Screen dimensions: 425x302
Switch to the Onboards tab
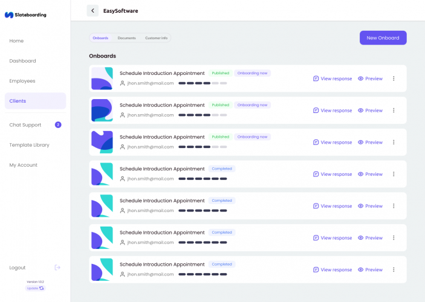coord(100,38)
